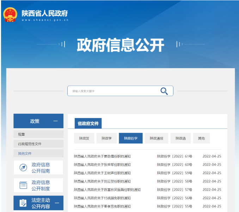239x212 pixels.
Task: Select the 省政府文件 tab
Action: pyautogui.click(x=88, y=123)
